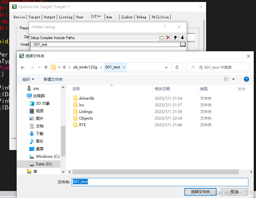The image size is (256, 198).
Task: Open the blue help icon
Action: 246,79
